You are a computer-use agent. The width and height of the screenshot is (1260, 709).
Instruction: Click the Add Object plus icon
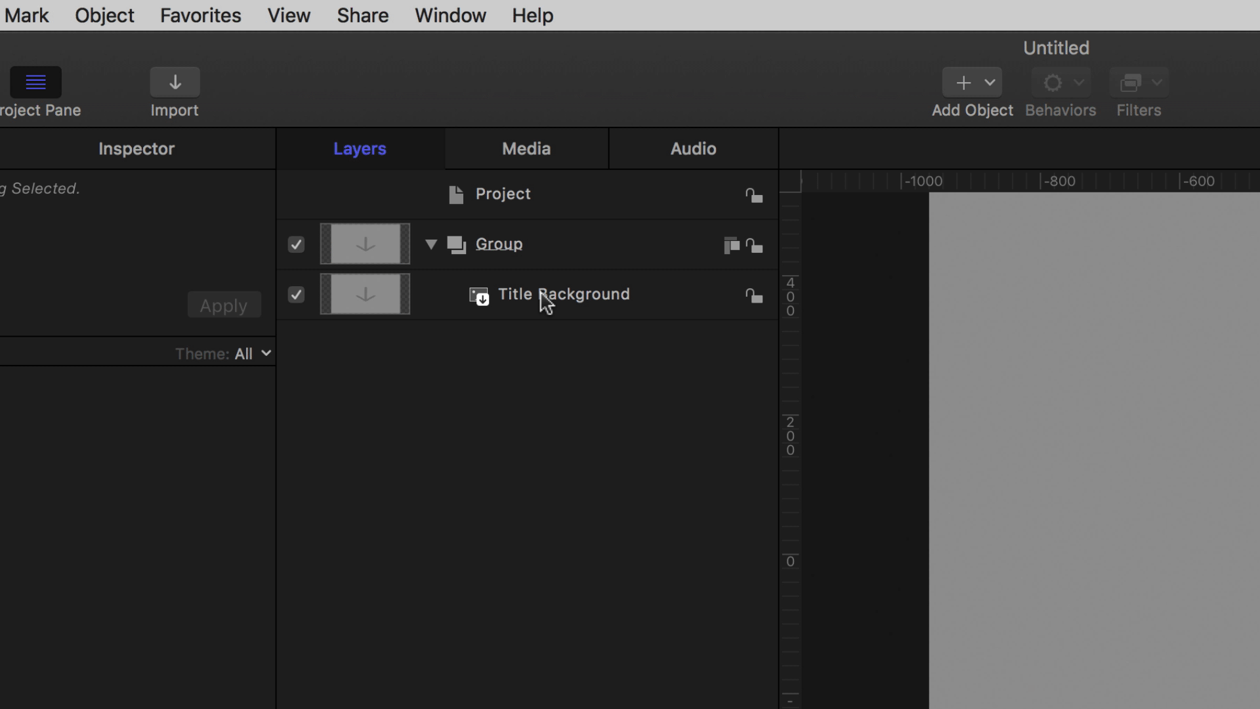point(963,83)
